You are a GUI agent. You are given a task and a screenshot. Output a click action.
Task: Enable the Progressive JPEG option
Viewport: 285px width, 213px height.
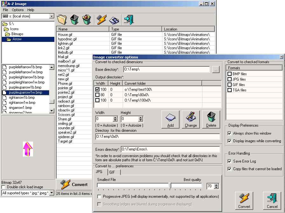pyautogui.click(x=99, y=196)
